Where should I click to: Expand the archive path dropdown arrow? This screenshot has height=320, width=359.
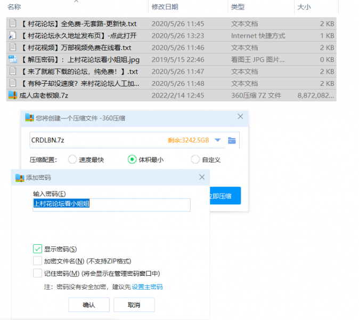click(x=217, y=140)
